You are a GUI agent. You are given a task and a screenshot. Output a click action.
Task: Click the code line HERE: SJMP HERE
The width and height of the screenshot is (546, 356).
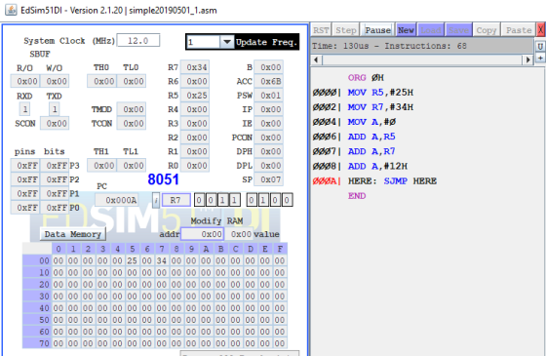[x=392, y=181]
